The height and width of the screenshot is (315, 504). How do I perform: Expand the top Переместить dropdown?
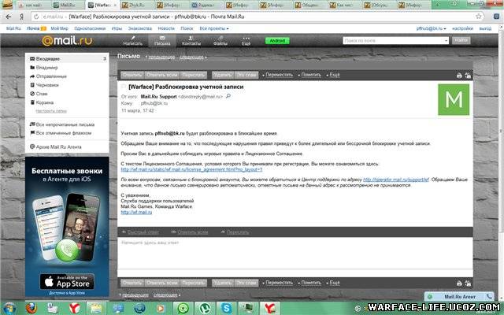coord(278,75)
